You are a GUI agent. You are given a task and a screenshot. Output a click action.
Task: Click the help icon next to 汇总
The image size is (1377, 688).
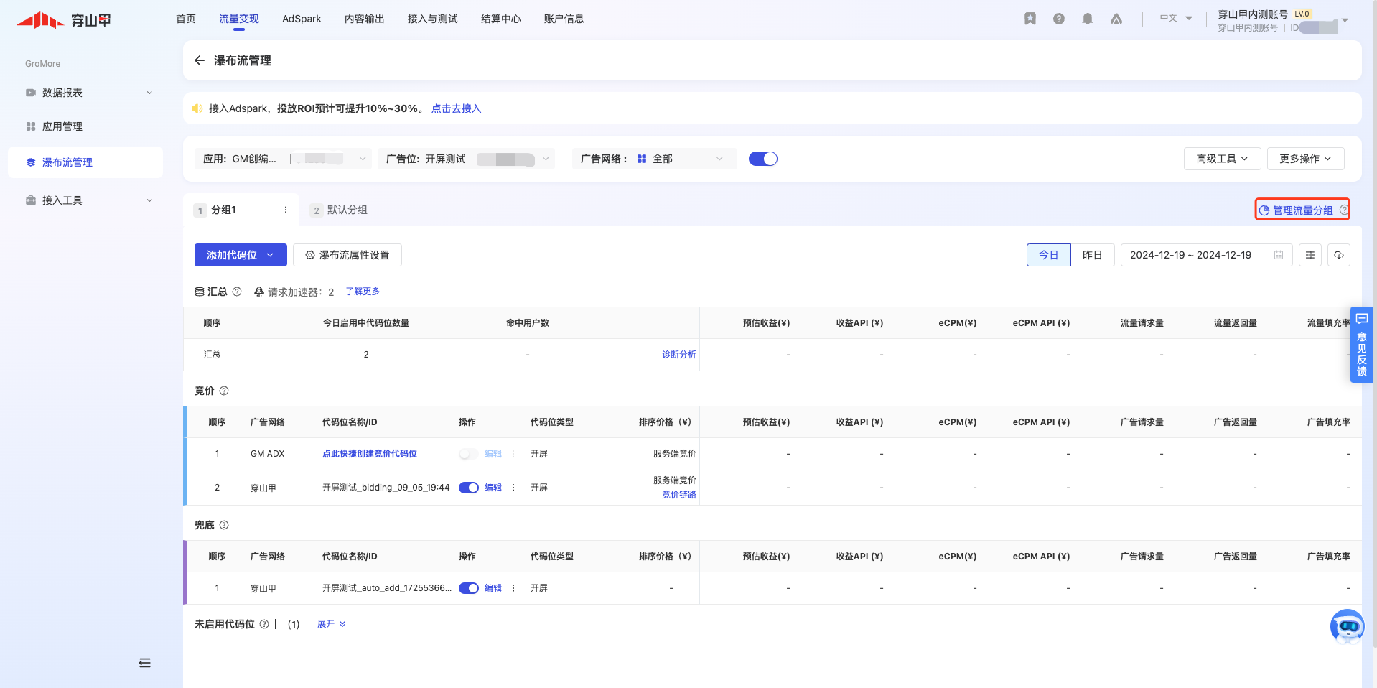click(237, 292)
